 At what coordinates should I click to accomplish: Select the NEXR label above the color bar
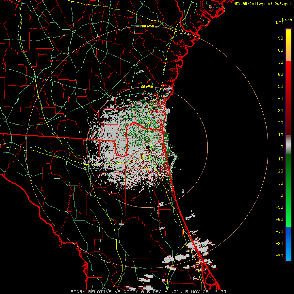(287, 19)
